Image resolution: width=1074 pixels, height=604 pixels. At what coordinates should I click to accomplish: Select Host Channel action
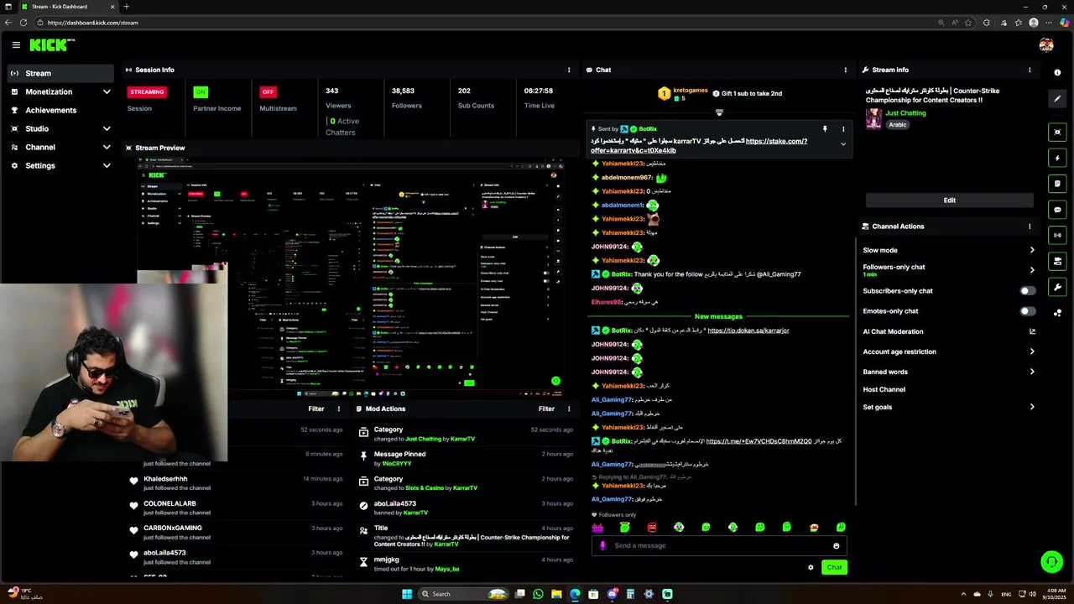[884, 389]
